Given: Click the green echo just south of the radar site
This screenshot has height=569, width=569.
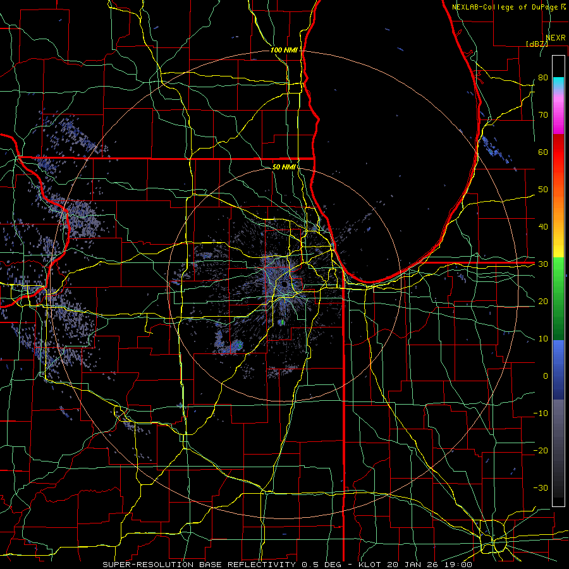Looking at the screenshot, I should pos(282,322).
